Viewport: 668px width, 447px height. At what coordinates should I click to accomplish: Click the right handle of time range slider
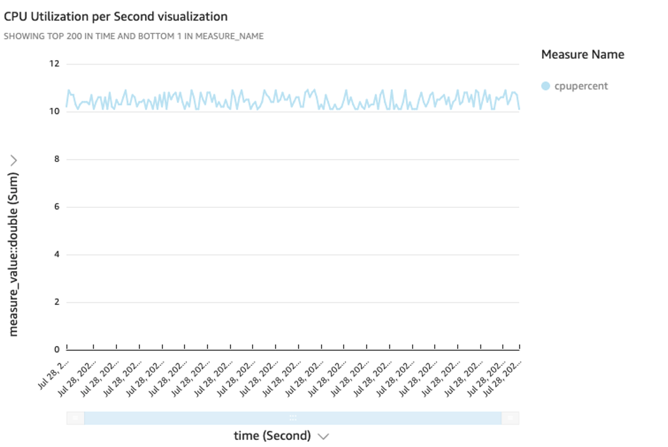pos(510,418)
